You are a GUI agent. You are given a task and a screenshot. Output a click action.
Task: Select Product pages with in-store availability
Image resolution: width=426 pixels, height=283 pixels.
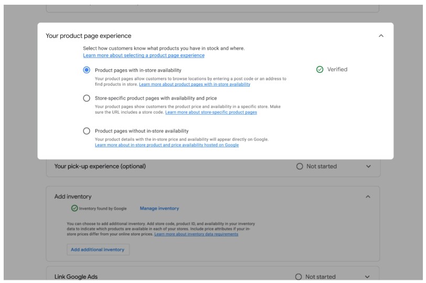87,70
